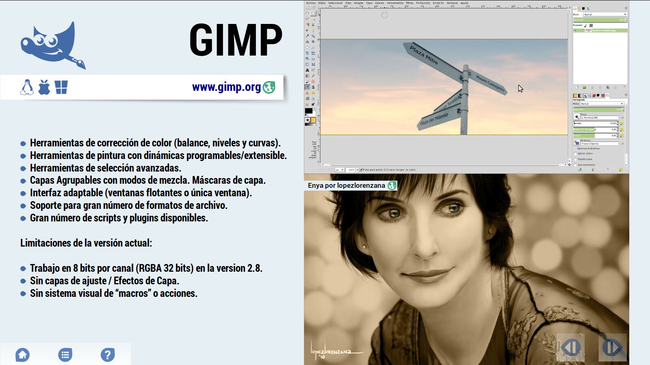Select the Blend gradient tool
The height and width of the screenshot is (365, 650).
coord(307,76)
